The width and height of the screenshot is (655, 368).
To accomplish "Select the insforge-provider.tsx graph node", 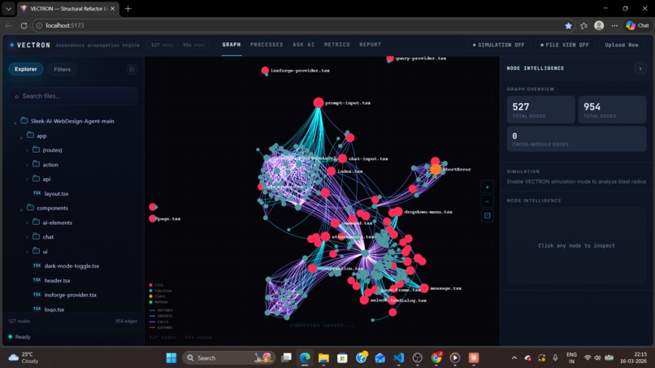I will [x=265, y=70].
